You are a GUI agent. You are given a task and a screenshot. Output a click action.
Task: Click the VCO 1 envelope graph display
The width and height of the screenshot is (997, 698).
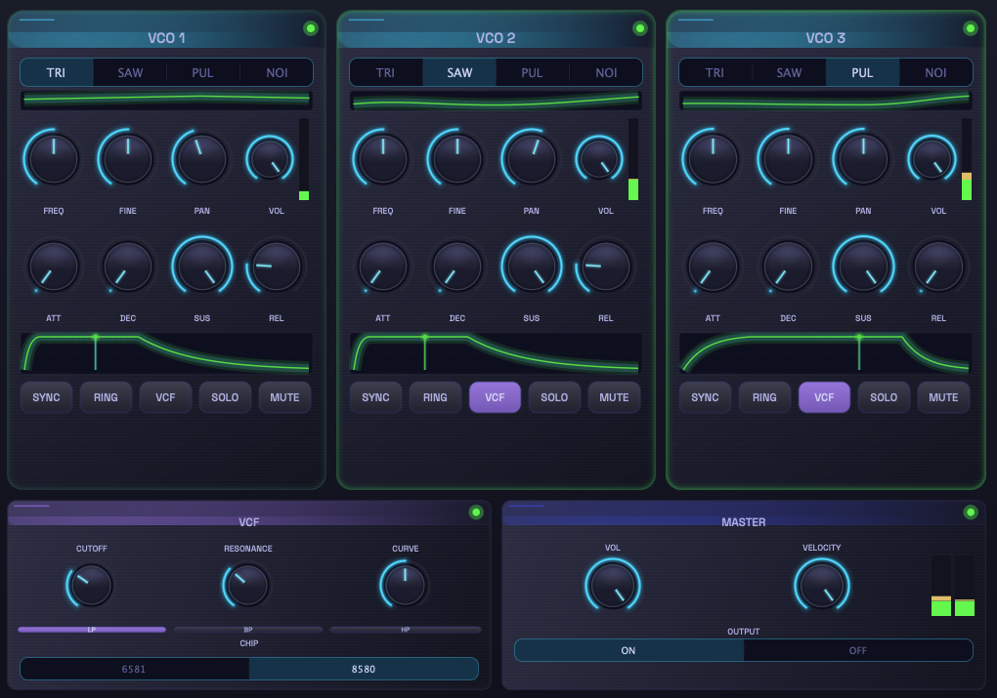166,353
